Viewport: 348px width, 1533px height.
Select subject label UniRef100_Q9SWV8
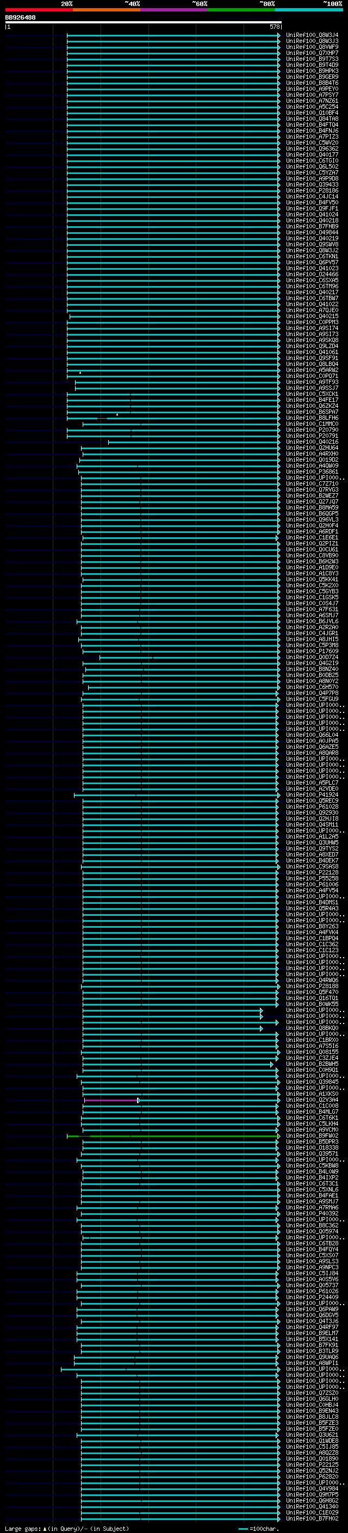click(x=312, y=245)
